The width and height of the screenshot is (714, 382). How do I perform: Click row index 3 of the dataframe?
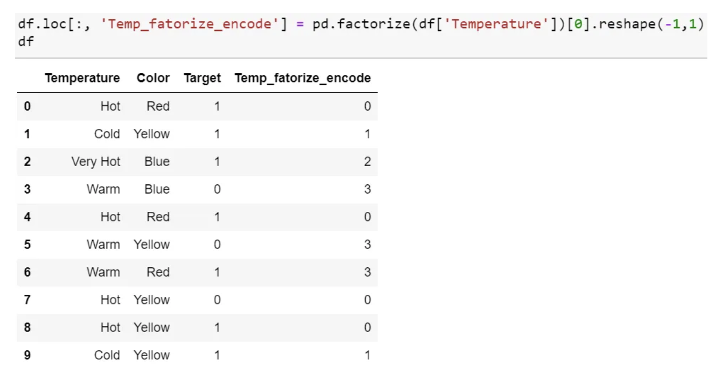click(27, 189)
